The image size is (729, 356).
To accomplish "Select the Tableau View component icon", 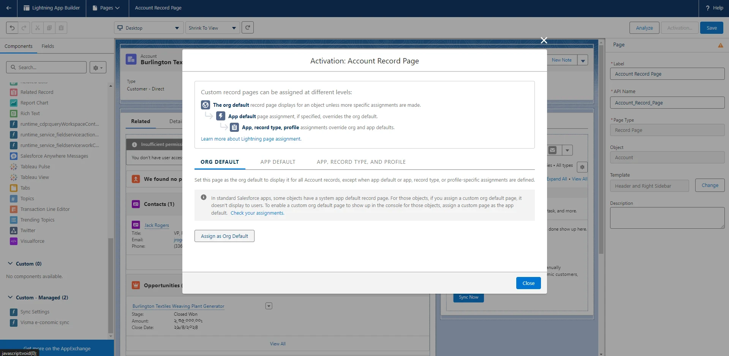I will click(14, 177).
